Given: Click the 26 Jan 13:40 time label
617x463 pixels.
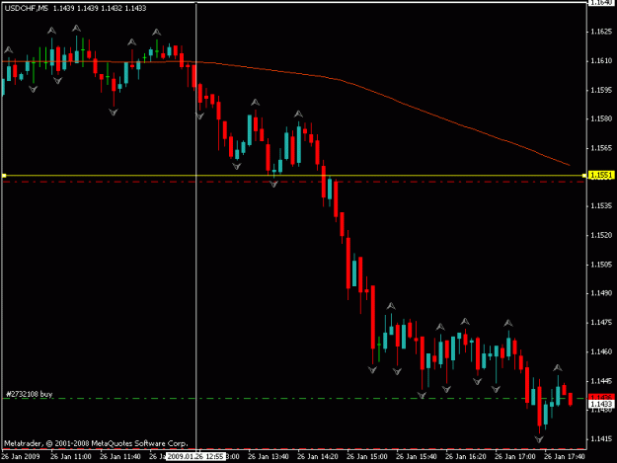Looking at the screenshot, I should pyautogui.click(x=268, y=457).
